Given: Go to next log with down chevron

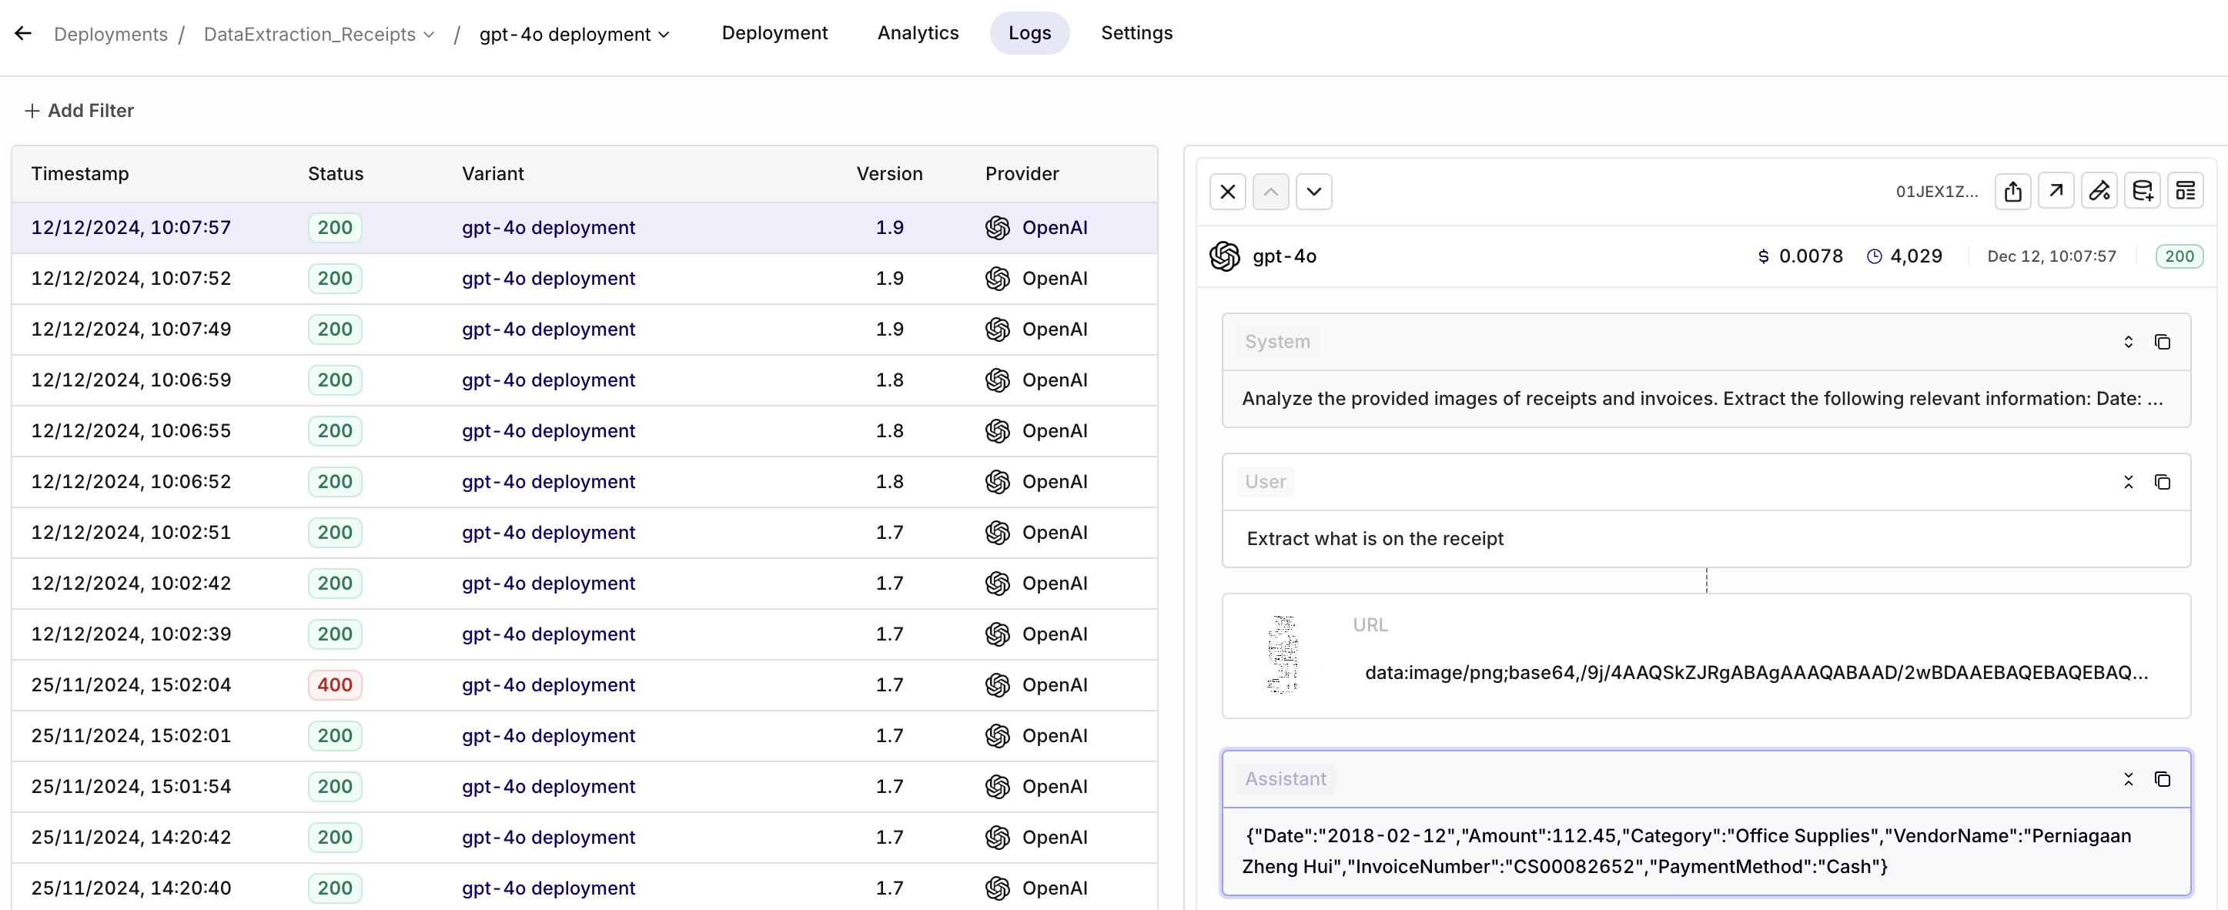Looking at the screenshot, I should (1314, 191).
